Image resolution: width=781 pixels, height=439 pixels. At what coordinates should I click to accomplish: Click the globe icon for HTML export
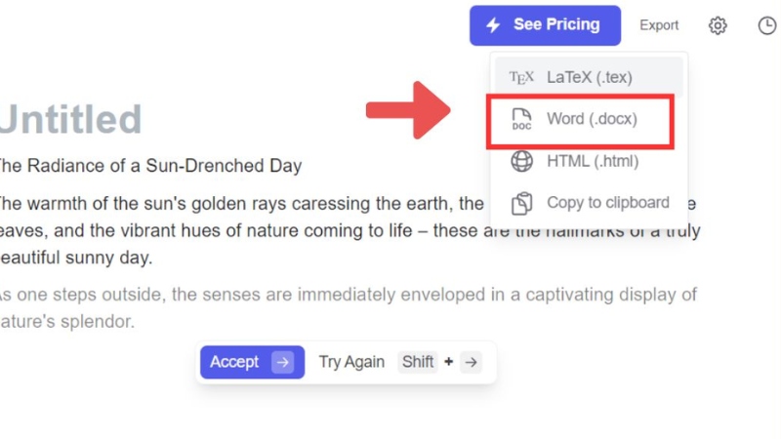click(x=521, y=161)
